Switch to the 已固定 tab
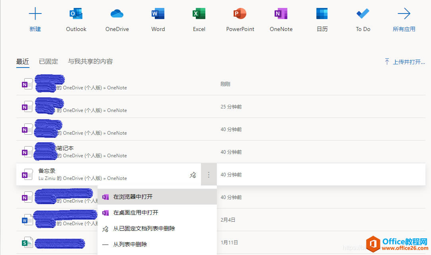The image size is (431, 255). 48,62
